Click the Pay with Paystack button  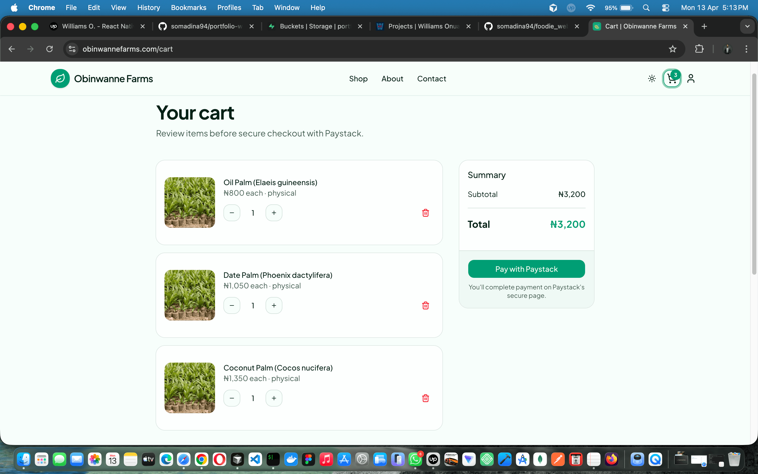point(526,269)
